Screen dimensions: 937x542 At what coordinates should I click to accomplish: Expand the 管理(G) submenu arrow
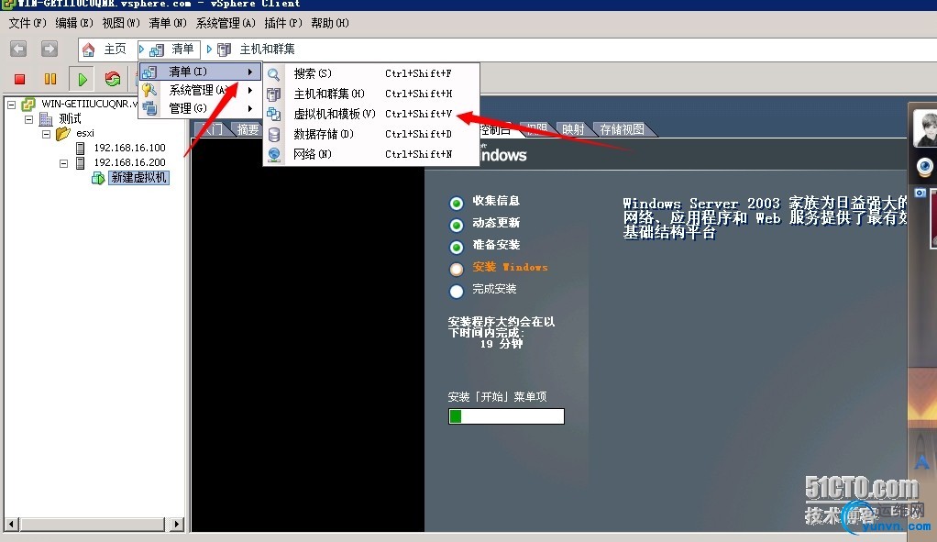(x=250, y=109)
